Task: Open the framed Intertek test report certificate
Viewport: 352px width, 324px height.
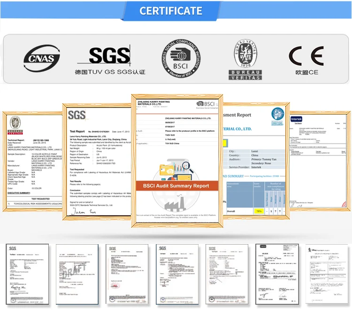Action: point(320,161)
